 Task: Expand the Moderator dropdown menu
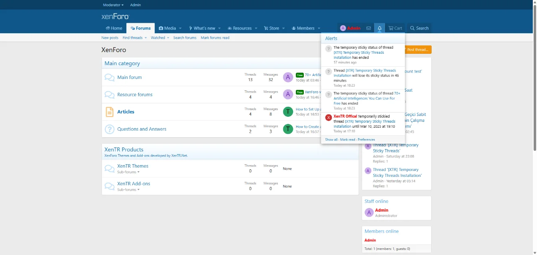113,5
